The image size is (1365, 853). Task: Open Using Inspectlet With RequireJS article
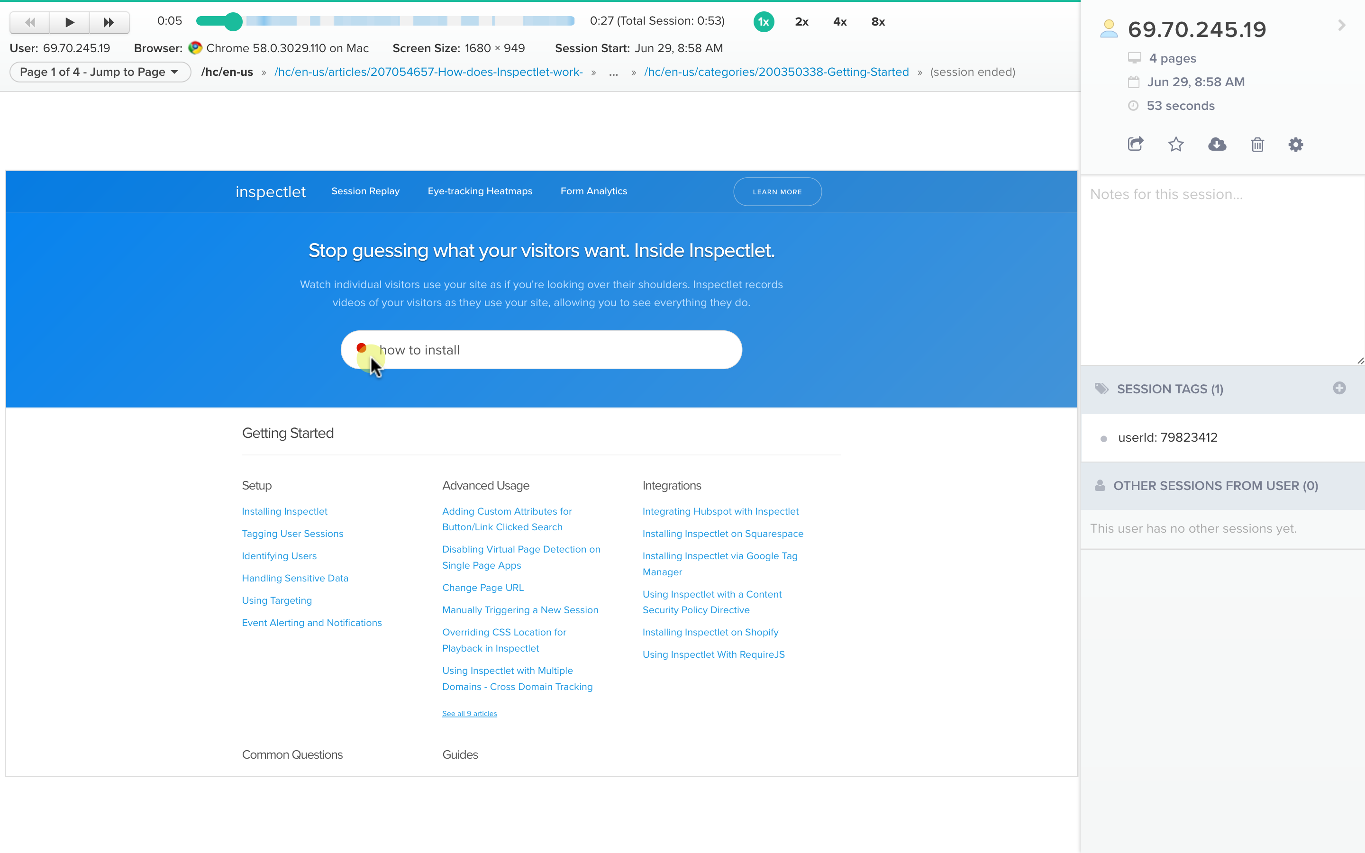(713, 654)
